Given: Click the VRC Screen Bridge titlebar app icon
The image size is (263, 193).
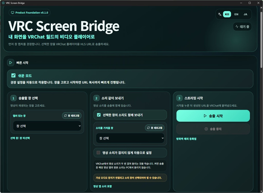Looking at the screenshot, I should click(3, 3).
